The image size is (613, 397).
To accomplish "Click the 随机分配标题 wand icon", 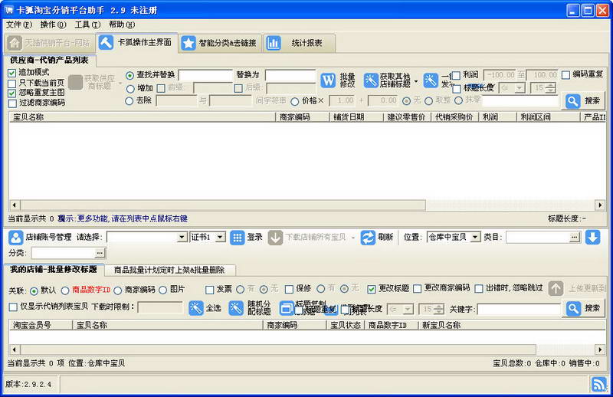I will [x=236, y=308].
